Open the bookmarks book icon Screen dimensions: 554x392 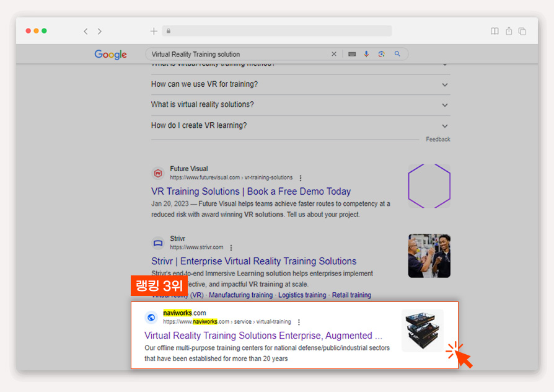point(495,31)
